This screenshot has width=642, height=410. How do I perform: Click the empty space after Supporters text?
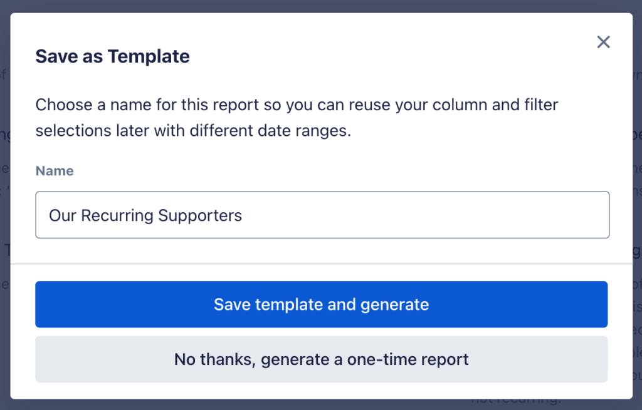pyautogui.click(x=426, y=215)
